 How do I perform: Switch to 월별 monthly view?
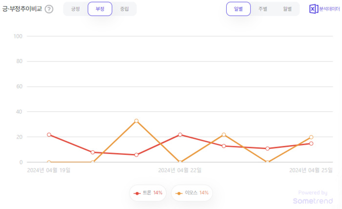287,9
